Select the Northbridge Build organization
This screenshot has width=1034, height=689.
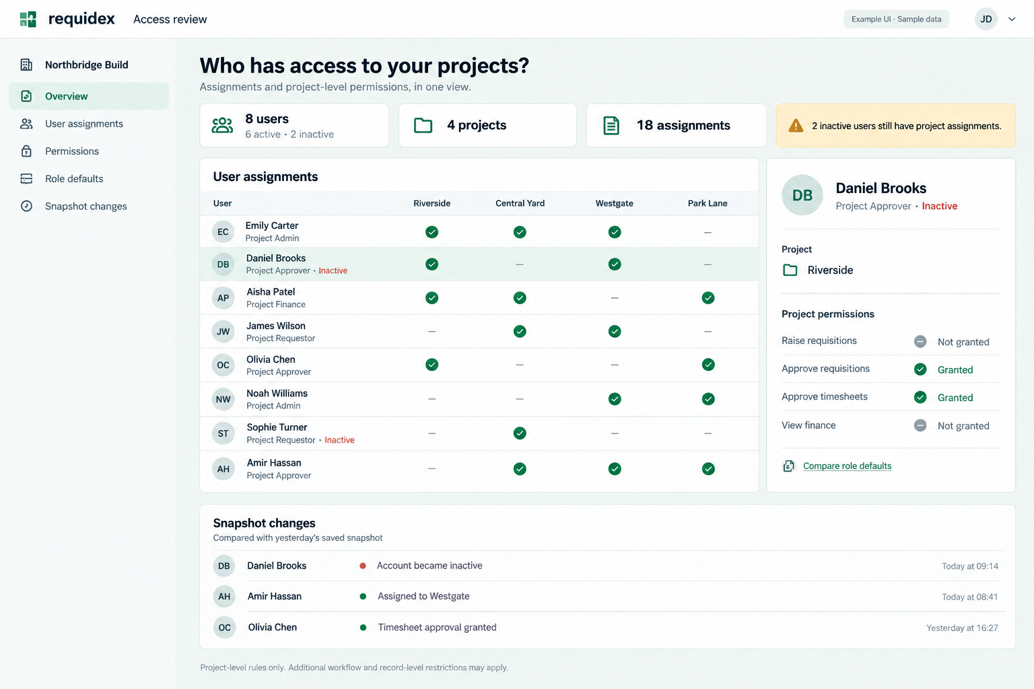(x=86, y=65)
